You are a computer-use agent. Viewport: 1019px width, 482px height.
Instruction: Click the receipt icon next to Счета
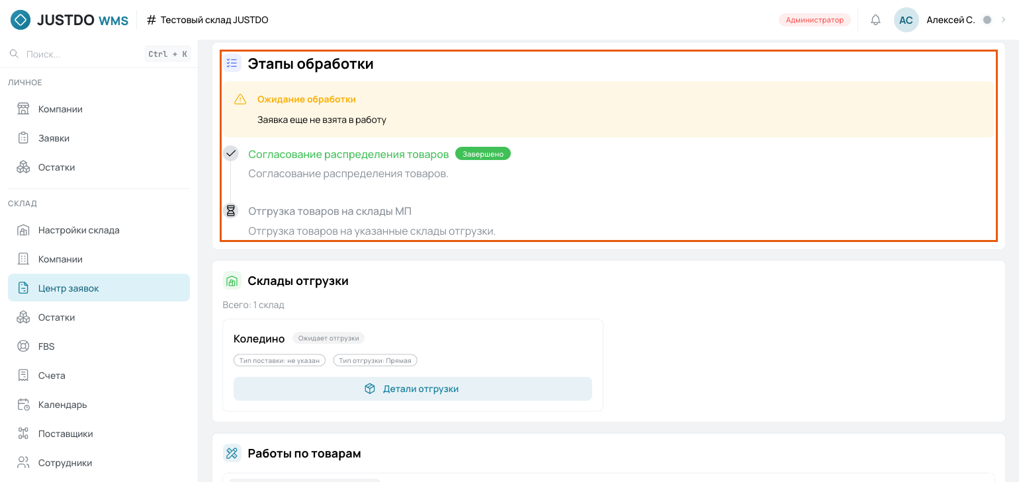[23, 376]
